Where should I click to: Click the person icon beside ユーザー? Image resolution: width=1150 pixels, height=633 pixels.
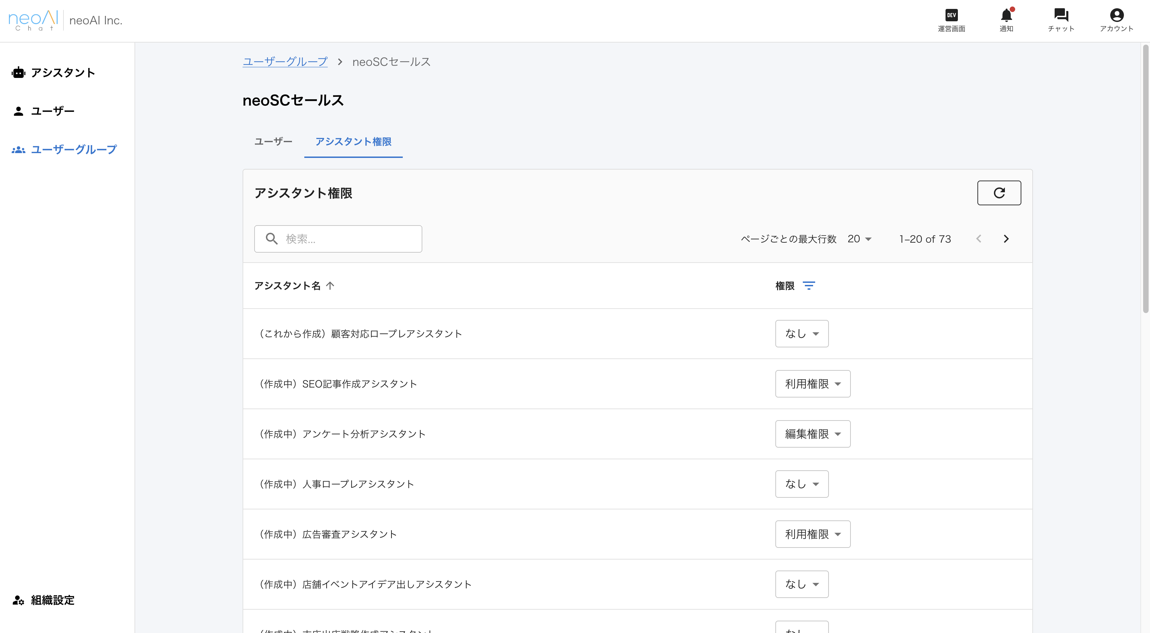pyautogui.click(x=18, y=111)
